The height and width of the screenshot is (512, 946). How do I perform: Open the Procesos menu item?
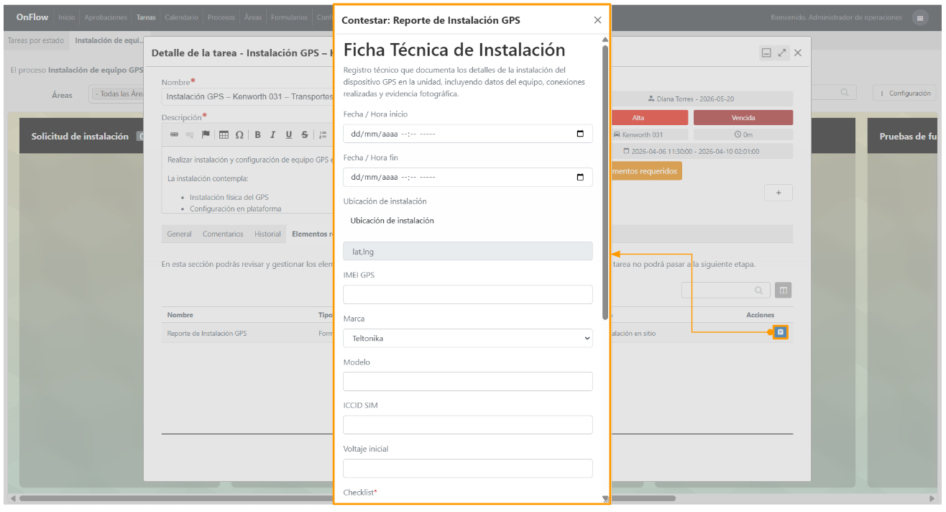221,17
